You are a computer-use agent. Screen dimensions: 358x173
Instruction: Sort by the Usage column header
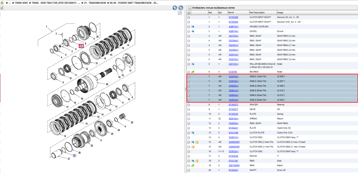(x=317, y=13)
